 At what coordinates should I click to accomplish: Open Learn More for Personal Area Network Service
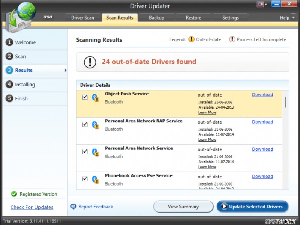point(207,167)
